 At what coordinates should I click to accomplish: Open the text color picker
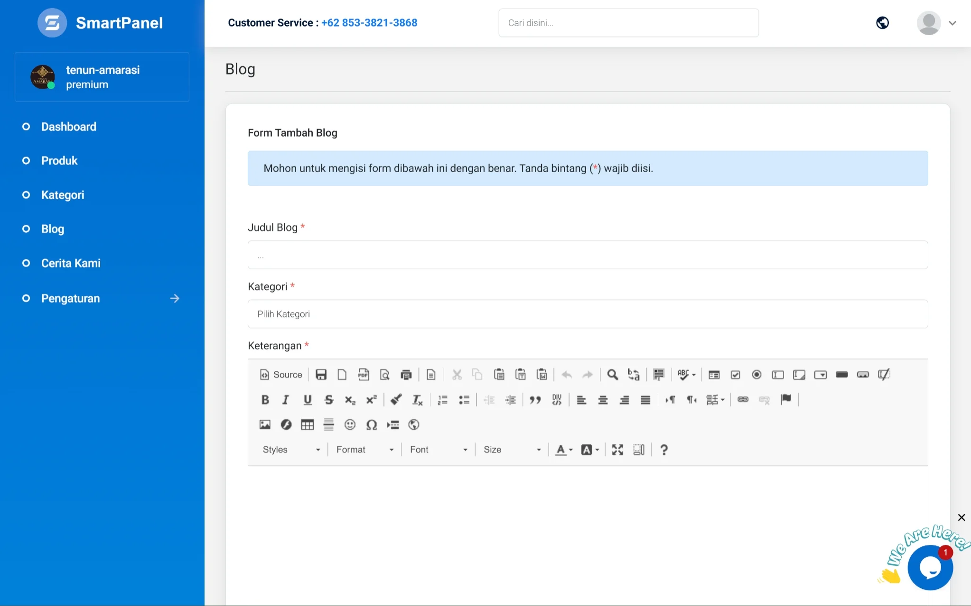[x=564, y=450]
